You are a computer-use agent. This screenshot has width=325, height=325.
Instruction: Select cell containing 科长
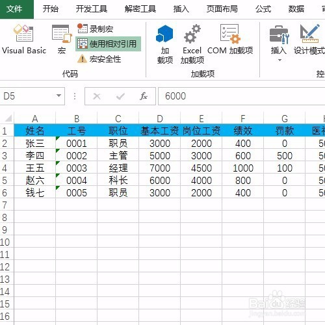118,180
